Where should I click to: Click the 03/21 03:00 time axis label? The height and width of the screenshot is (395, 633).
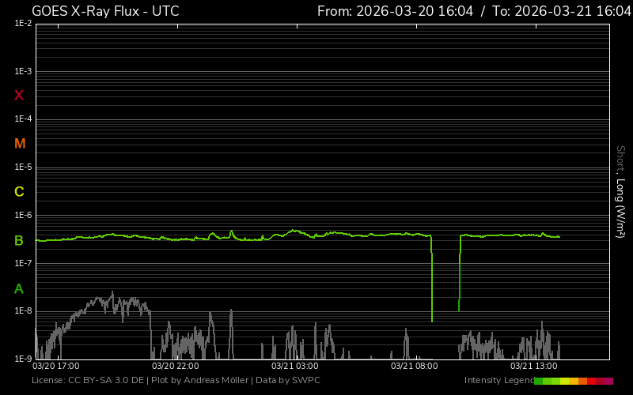(x=294, y=367)
